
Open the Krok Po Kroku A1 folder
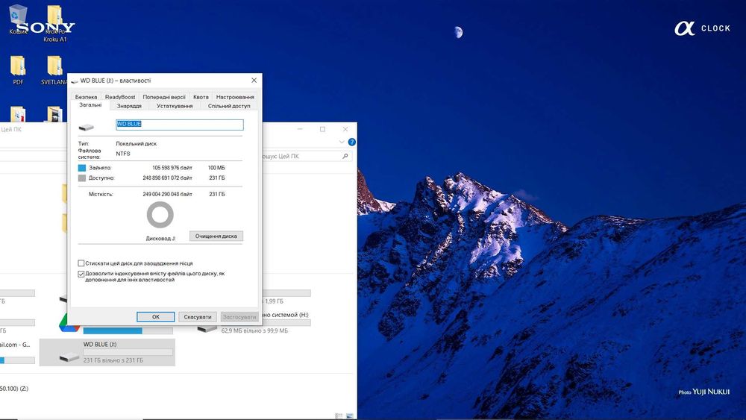coord(54,23)
